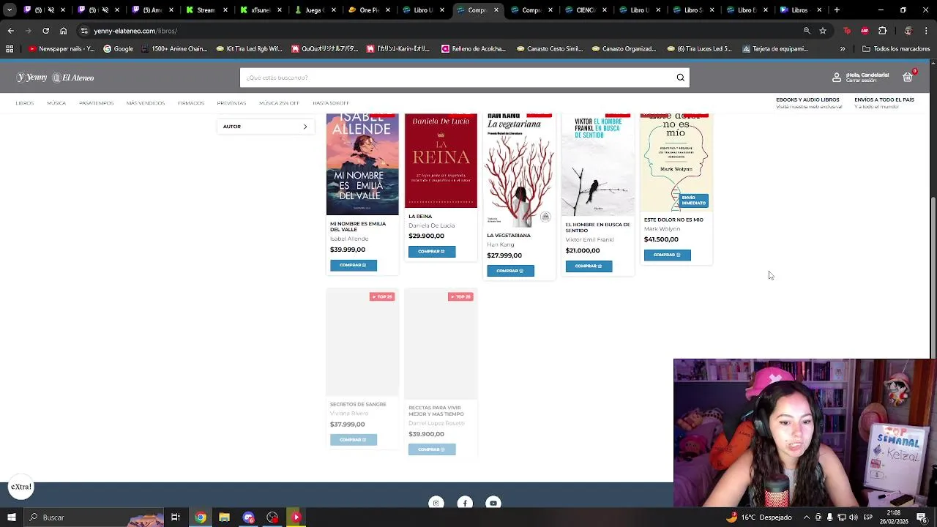Open Task View in the taskbar
This screenshot has width=937, height=527.
coord(176,517)
